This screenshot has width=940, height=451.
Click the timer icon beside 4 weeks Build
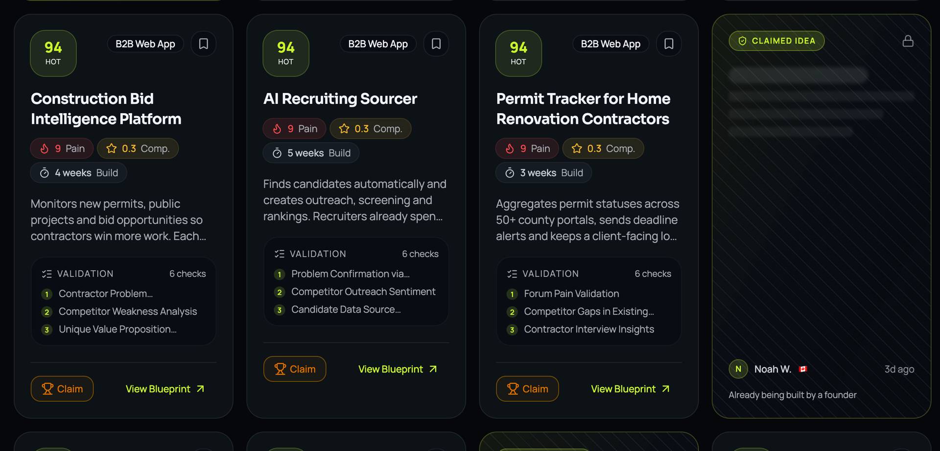click(x=45, y=173)
